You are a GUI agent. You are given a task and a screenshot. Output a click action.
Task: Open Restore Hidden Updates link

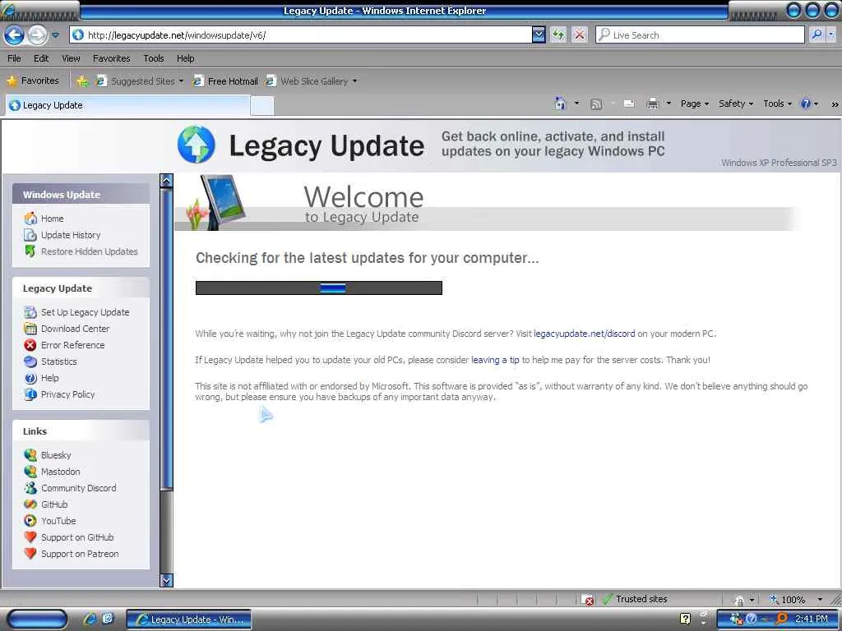point(89,251)
